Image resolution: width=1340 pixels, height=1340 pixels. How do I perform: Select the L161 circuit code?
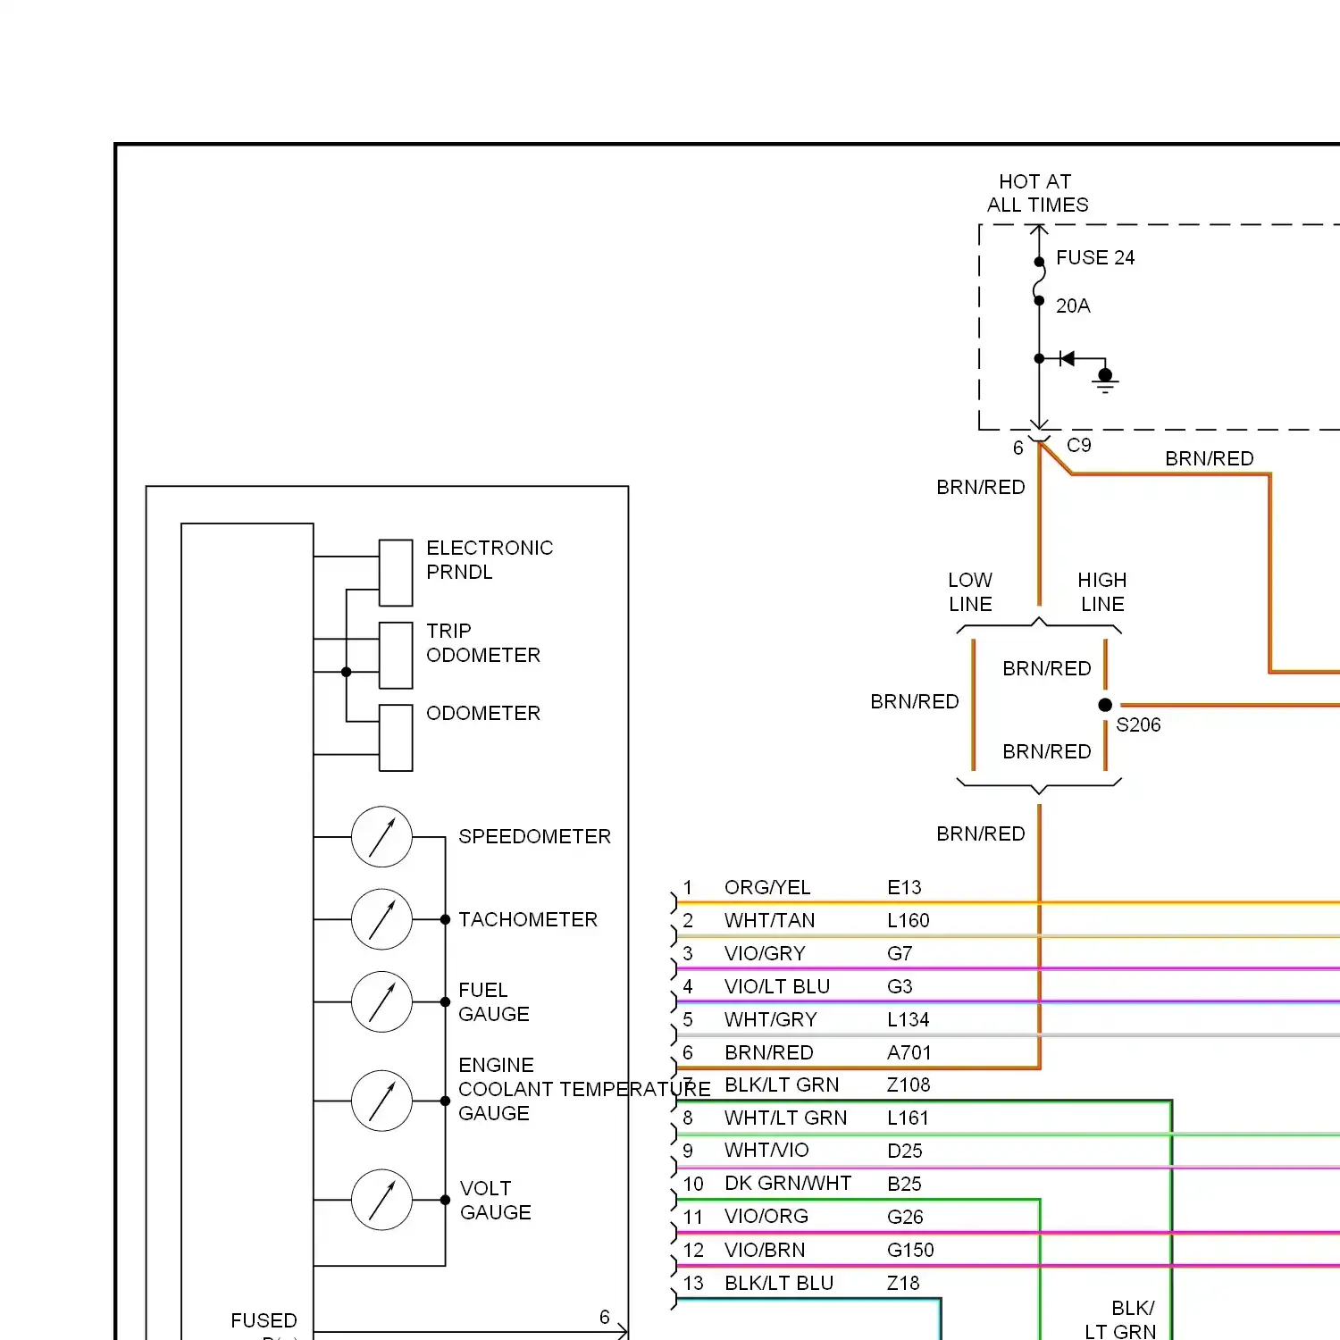(908, 1118)
